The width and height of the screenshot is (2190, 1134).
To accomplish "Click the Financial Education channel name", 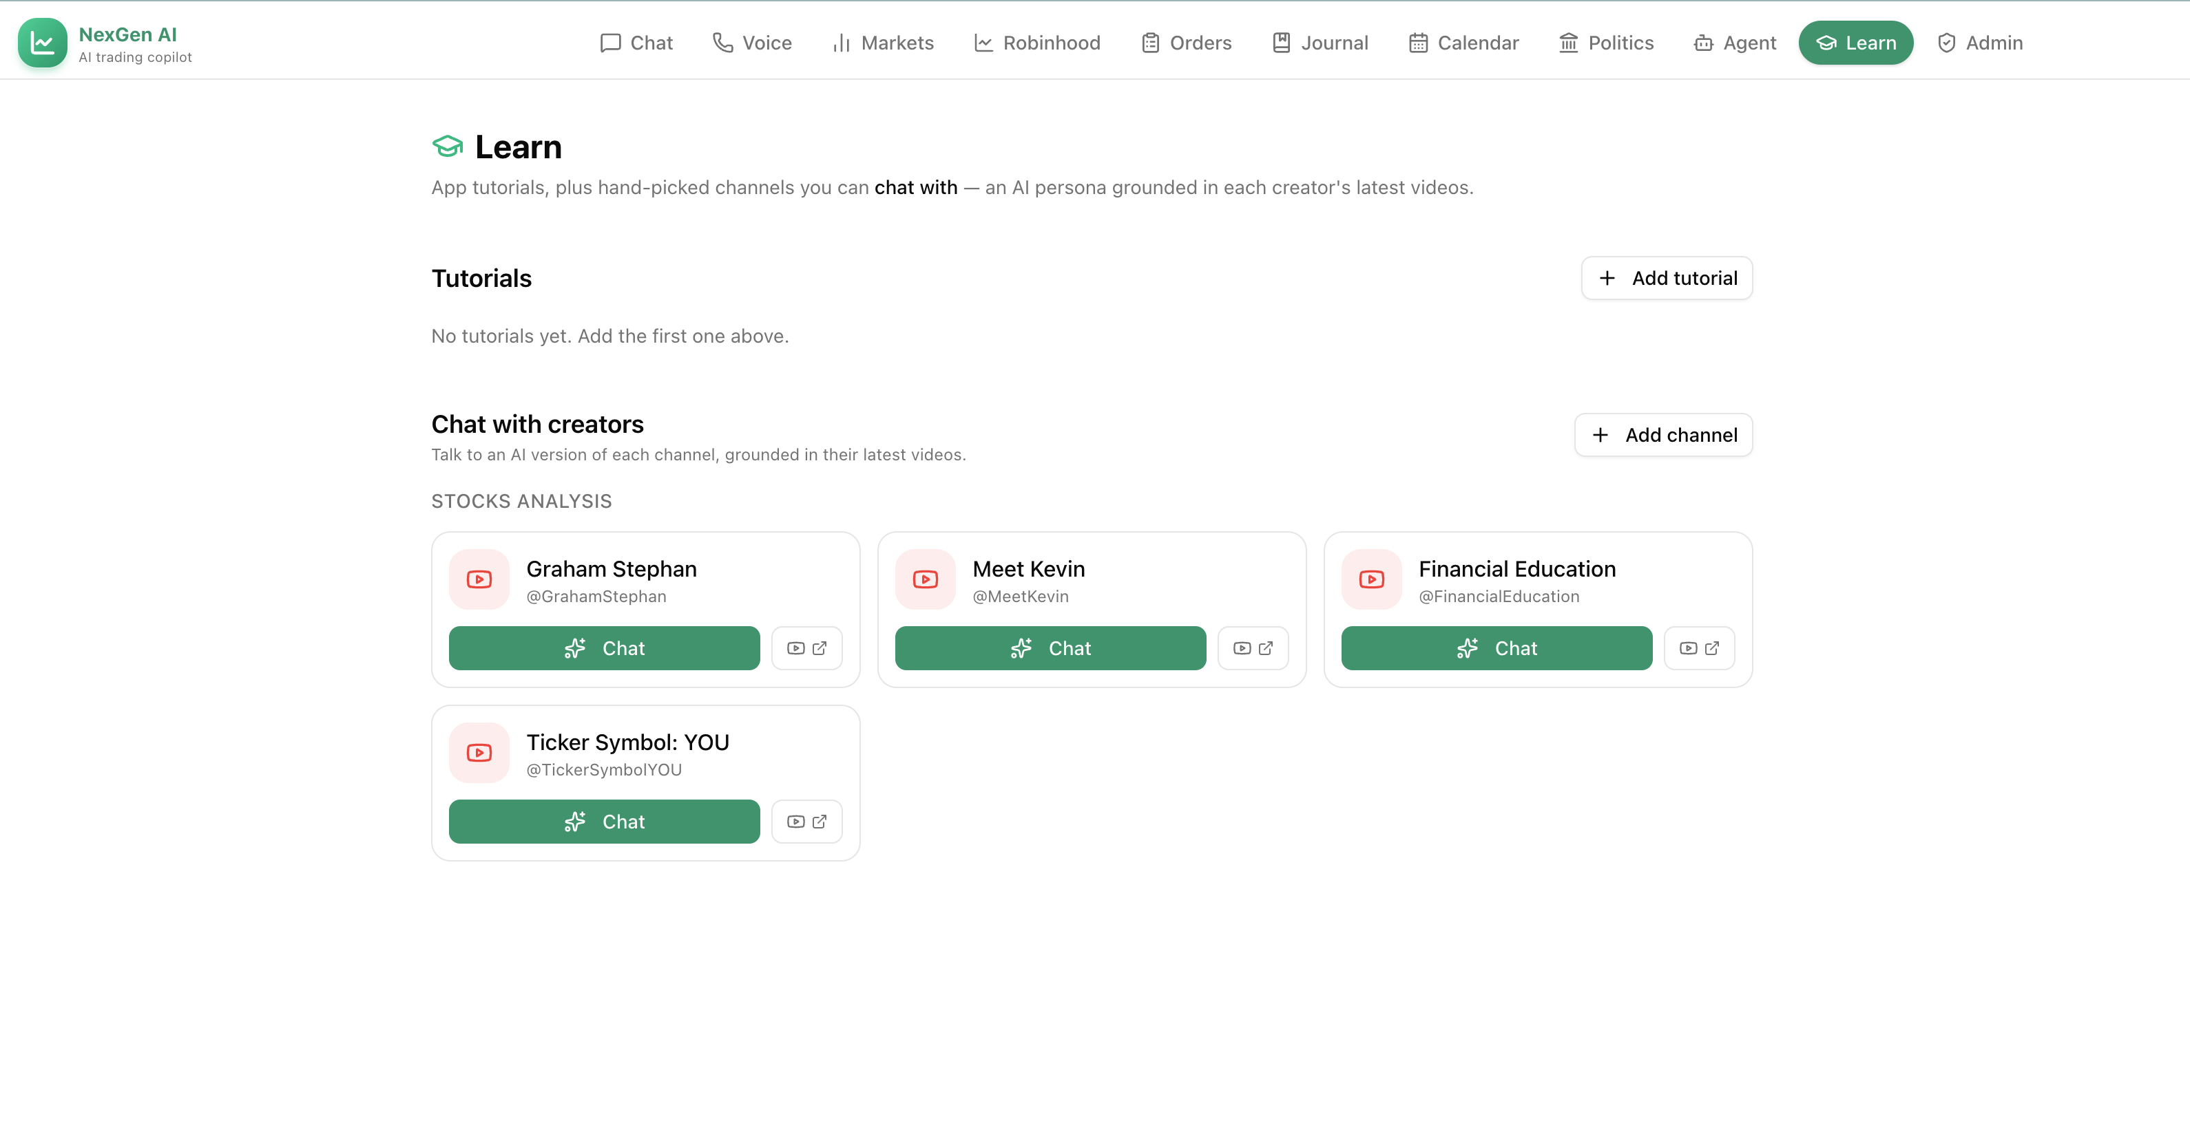I will [x=1518, y=569].
